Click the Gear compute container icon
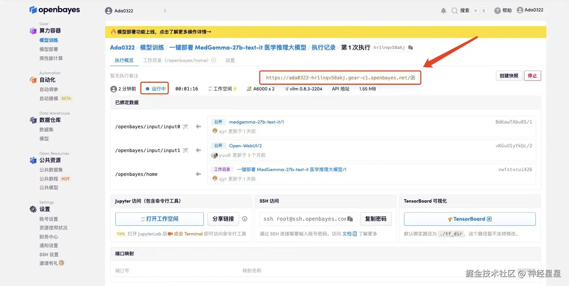Screen dimensions: 569x286 click(33, 31)
